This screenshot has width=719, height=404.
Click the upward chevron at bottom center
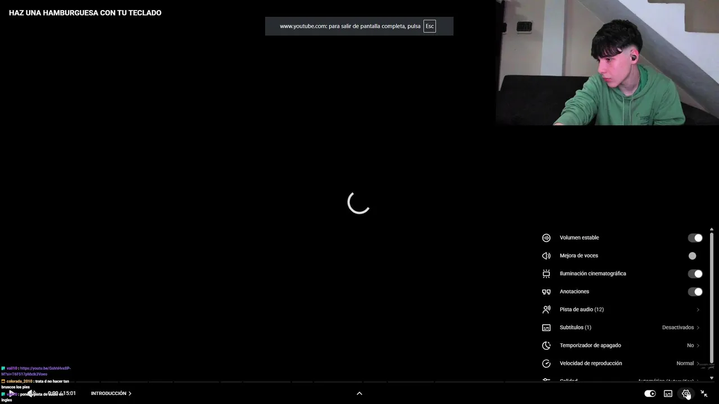tap(359, 393)
